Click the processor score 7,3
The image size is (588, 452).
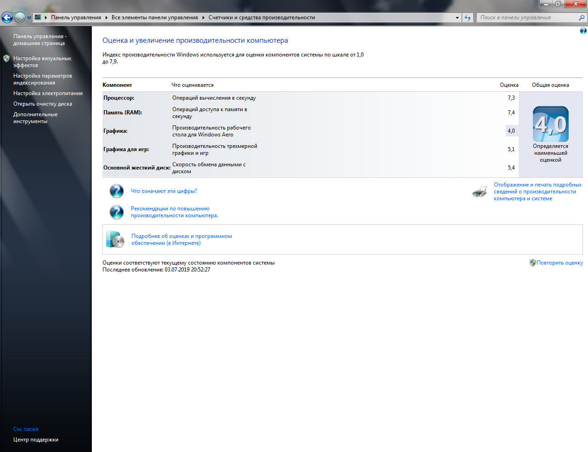(x=511, y=98)
